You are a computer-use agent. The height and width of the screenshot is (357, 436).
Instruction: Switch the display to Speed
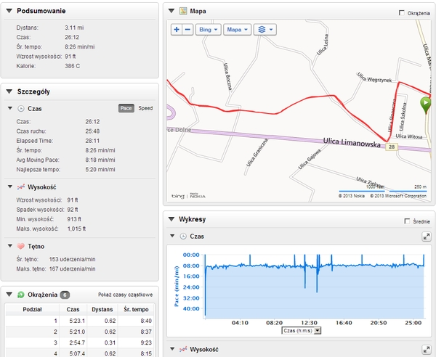pos(145,108)
